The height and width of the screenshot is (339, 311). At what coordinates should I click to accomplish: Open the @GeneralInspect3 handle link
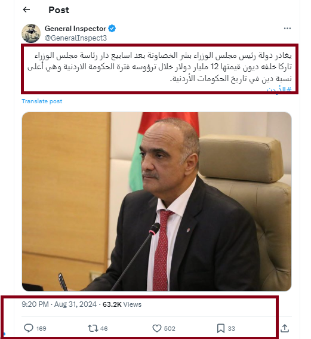[x=76, y=38]
